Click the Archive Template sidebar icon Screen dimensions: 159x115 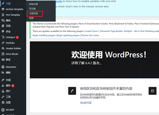[3, 9]
